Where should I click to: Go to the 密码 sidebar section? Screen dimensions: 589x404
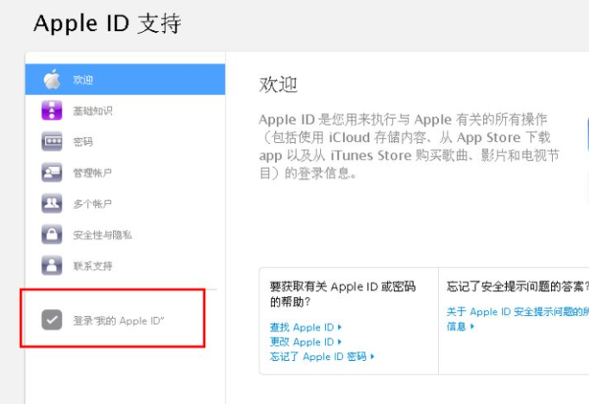pos(83,142)
